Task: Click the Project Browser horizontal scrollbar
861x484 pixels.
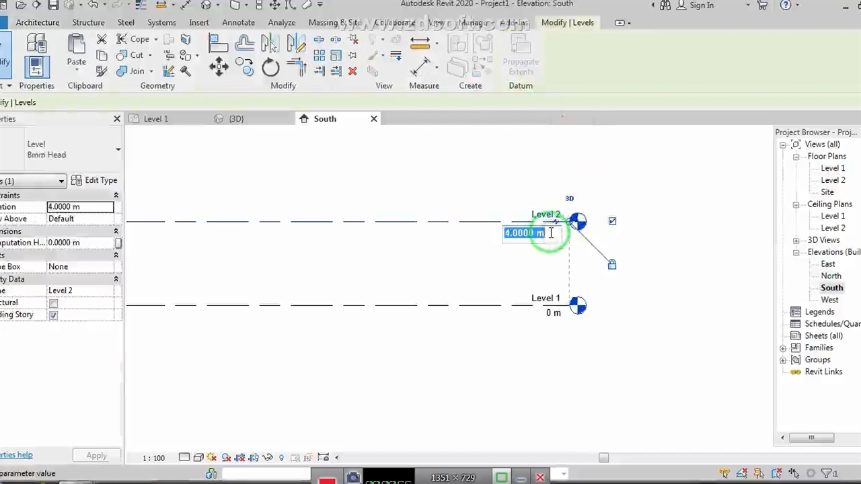Action: [811, 438]
